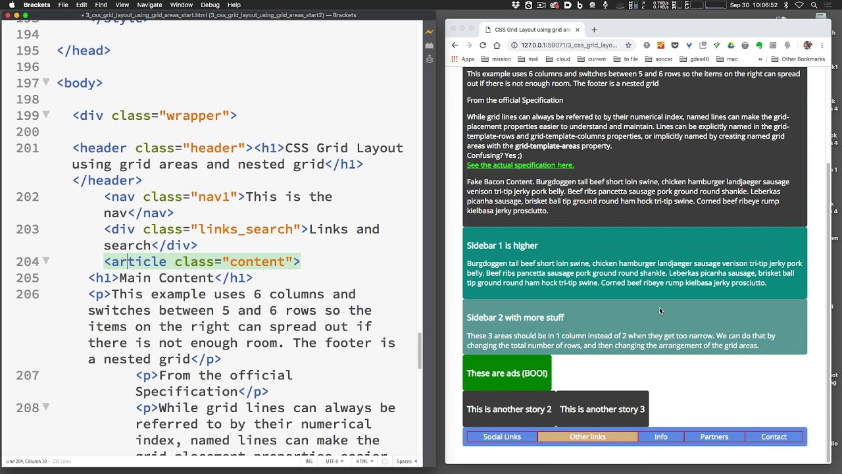842x474 pixels.
Task: Click Chrome forward navigation arrow
Action: coord(468,45)
